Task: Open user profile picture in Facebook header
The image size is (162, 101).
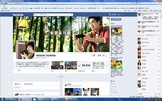Action: point(110,15)
